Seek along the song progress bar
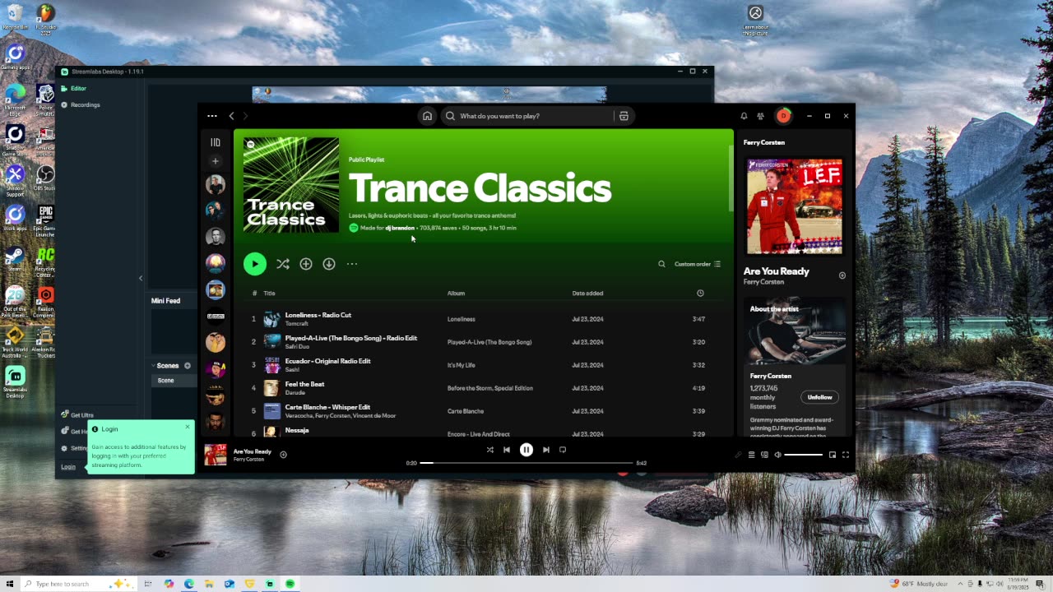 (x=526, y=463)
